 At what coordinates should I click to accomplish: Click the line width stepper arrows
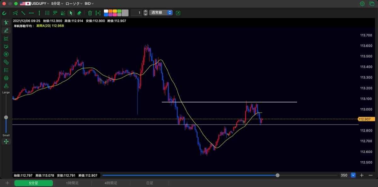145,13
